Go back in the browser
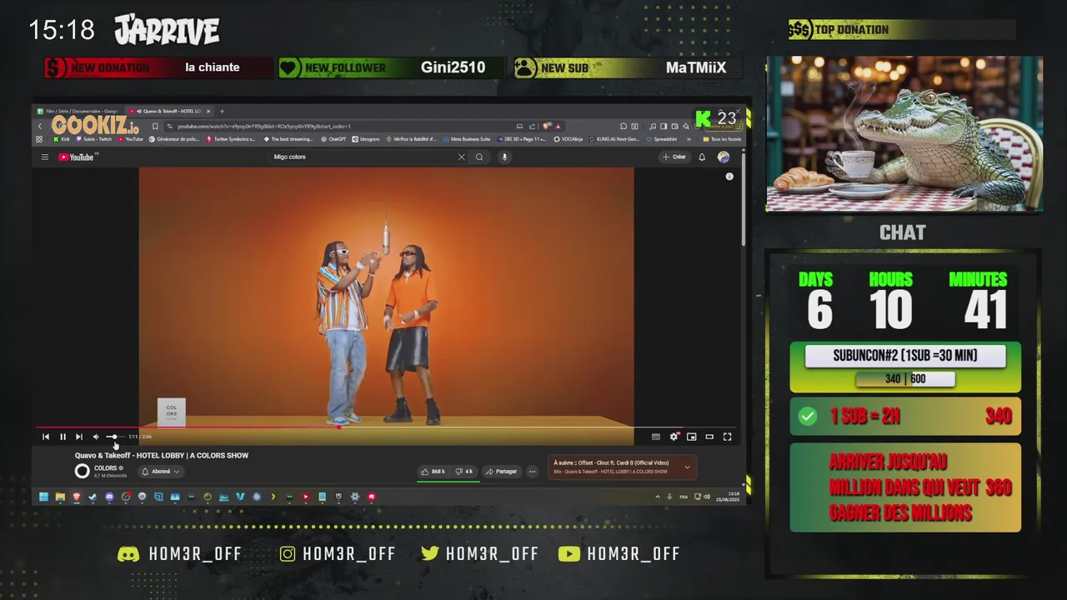This screenshot has height=600, width=1067. click(x=40, y=126)
